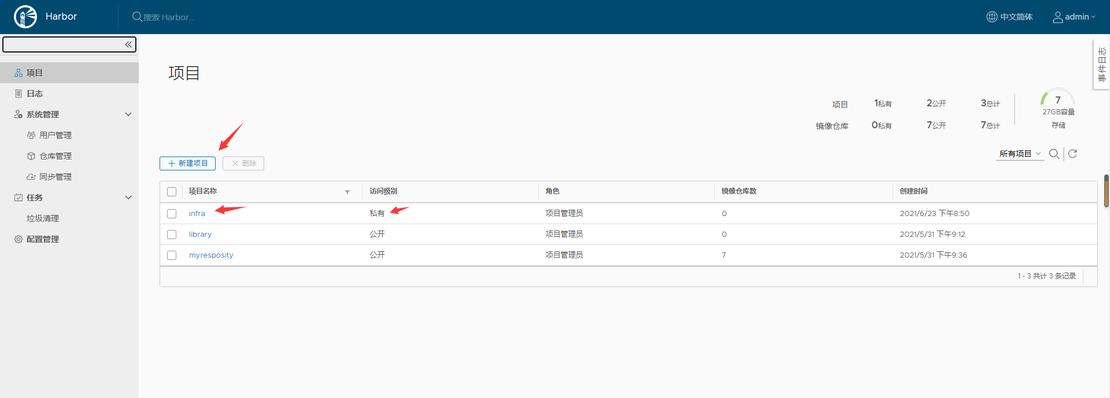Image resolution: width=1110 pixels, height=398 pixels.
Task: Click the 镜像仓库数 column header
Action: [739, 191]
